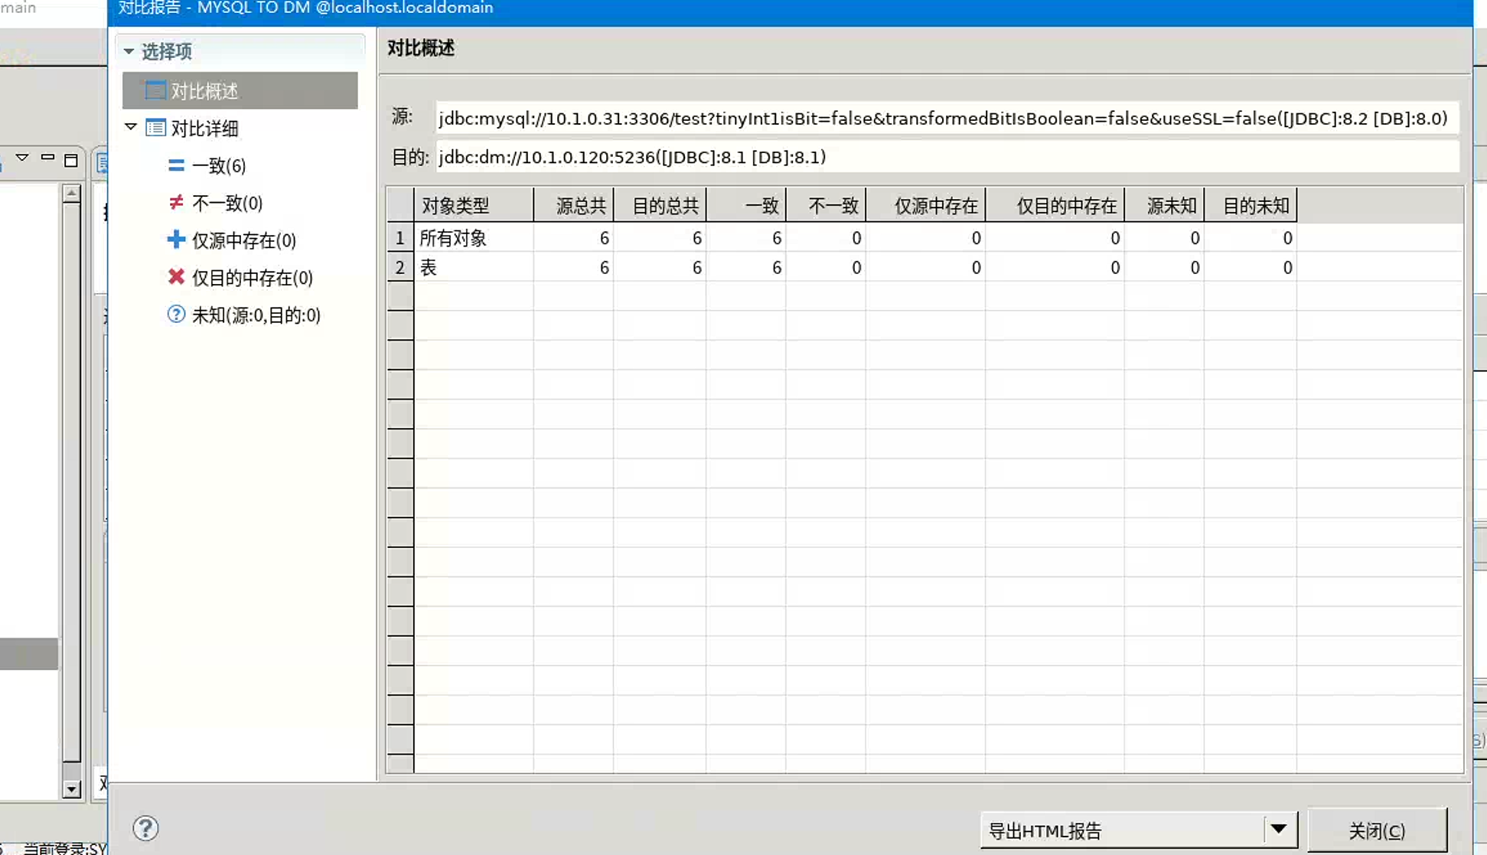Select 对比概述 in the sidebar

pos(204,91)
